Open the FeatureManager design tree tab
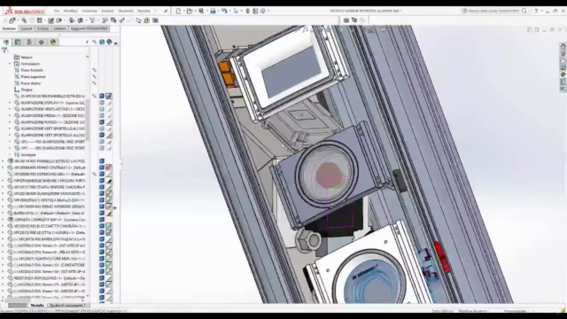This screenshot has height=319, width=567. tap(6, 42)
